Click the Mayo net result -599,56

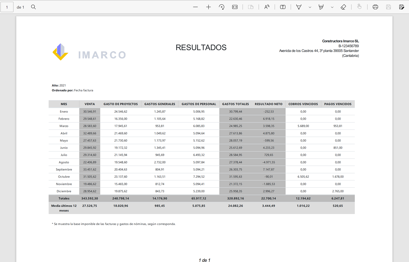point(269,140)
